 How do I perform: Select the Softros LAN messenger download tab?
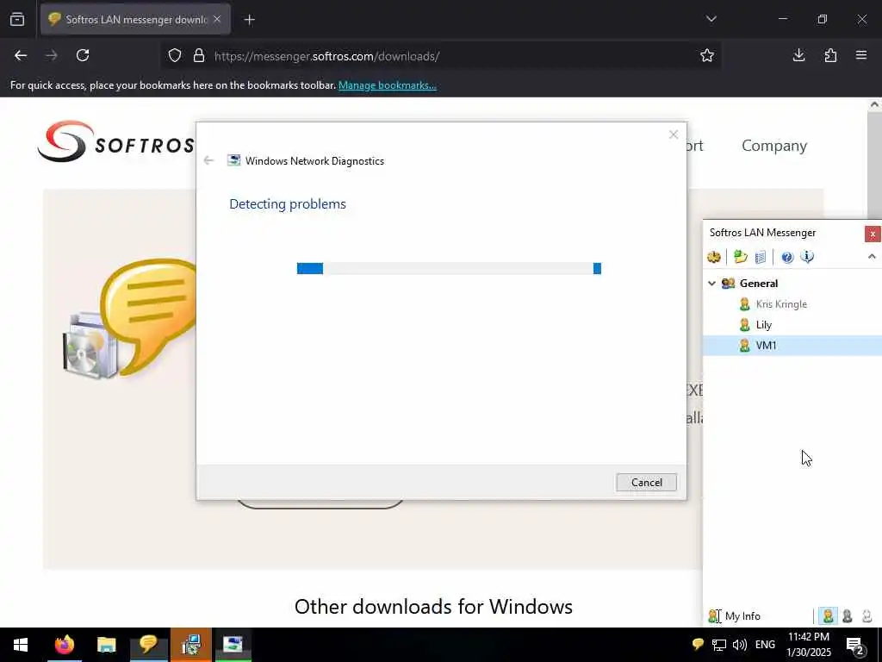coord(135,19)
